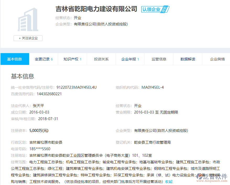Click the masked phone number 185****5560

pos(40,149)
